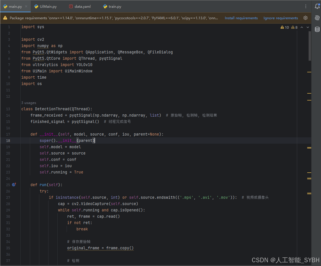Screen dimensions: 321x266
Task: Click Ignore requirements in the banner
Action: click(x=281, y=18)
